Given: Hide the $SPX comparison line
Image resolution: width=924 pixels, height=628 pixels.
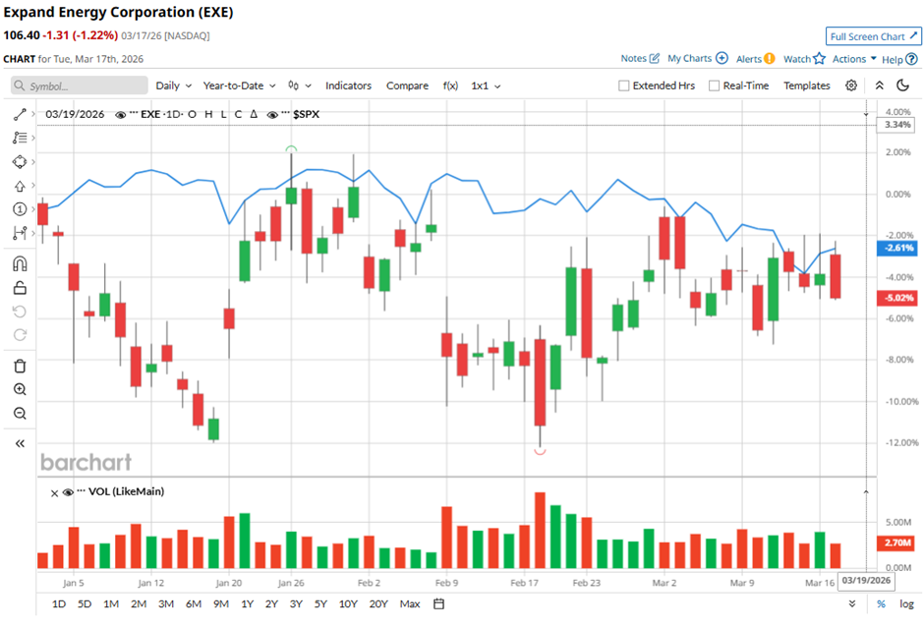Looking at the screenshot, I should pos(271,115).
